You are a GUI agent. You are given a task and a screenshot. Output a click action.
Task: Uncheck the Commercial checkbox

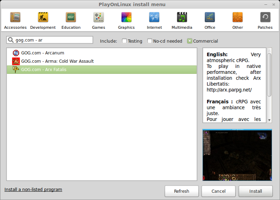(190, 41)
